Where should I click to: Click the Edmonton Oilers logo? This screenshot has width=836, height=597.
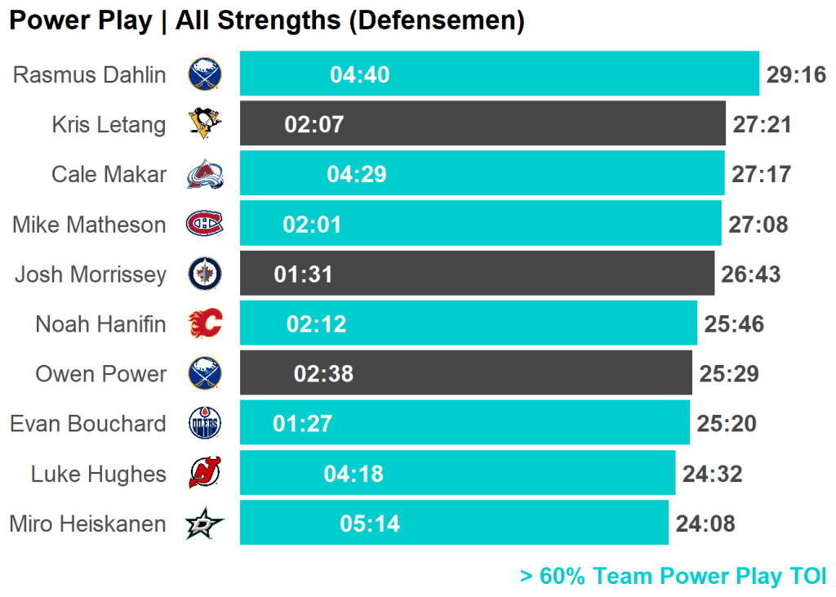pyautogui.click(x=204, y=423)
